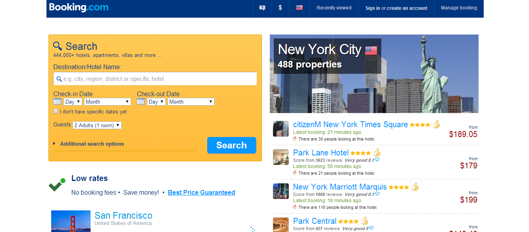This screenshot has height=232, width=529.
Task: Click the star rating of citizenM New York
Action: tap(420, 125)
